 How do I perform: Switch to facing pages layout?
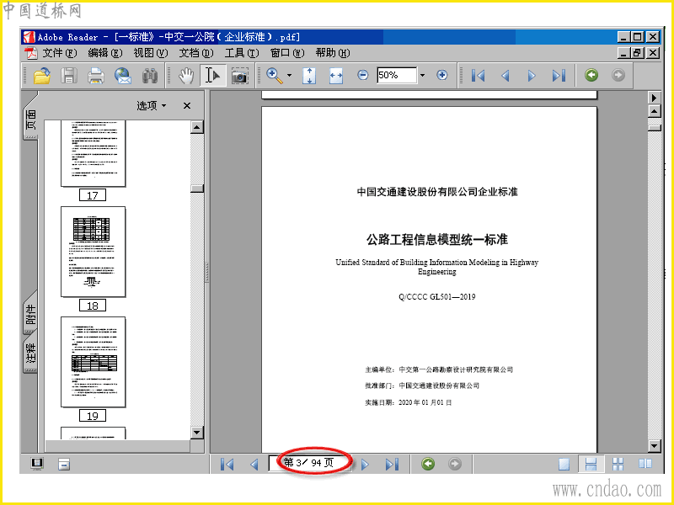[645, 464]
